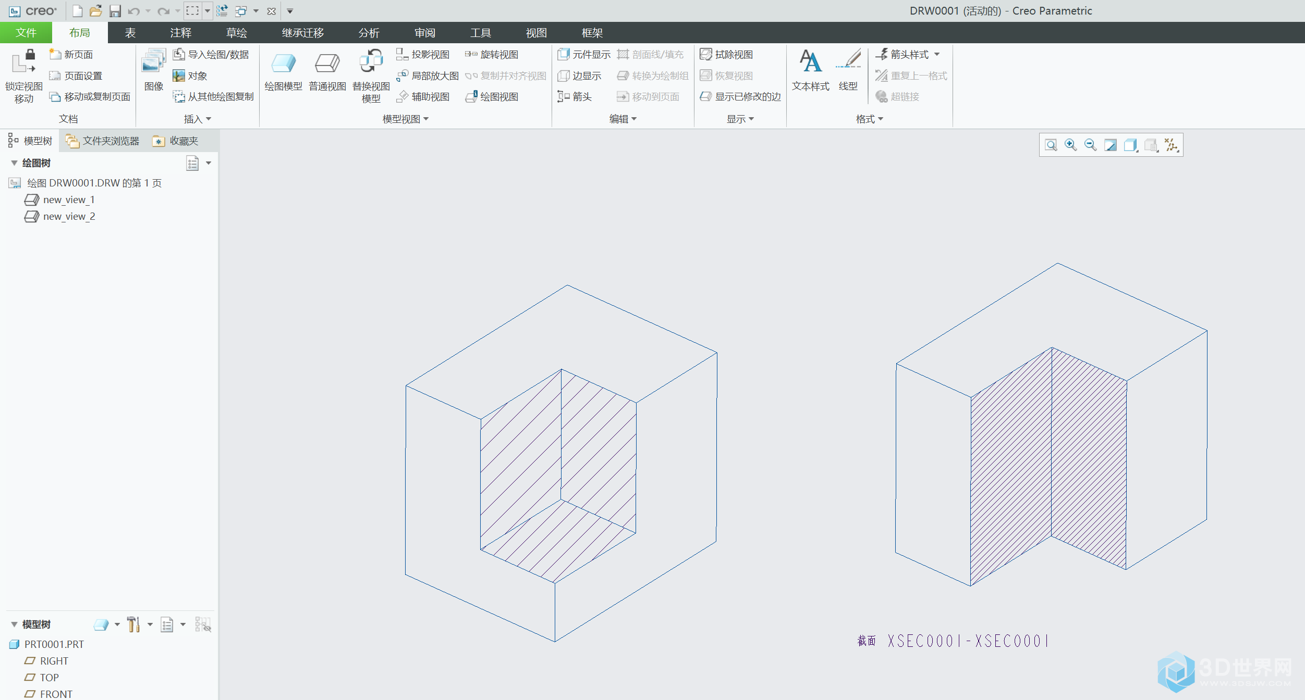The width and height of the screenshot is (1305, 700).
Task: Click the Drawing Models icon
Action: (283, 72)
